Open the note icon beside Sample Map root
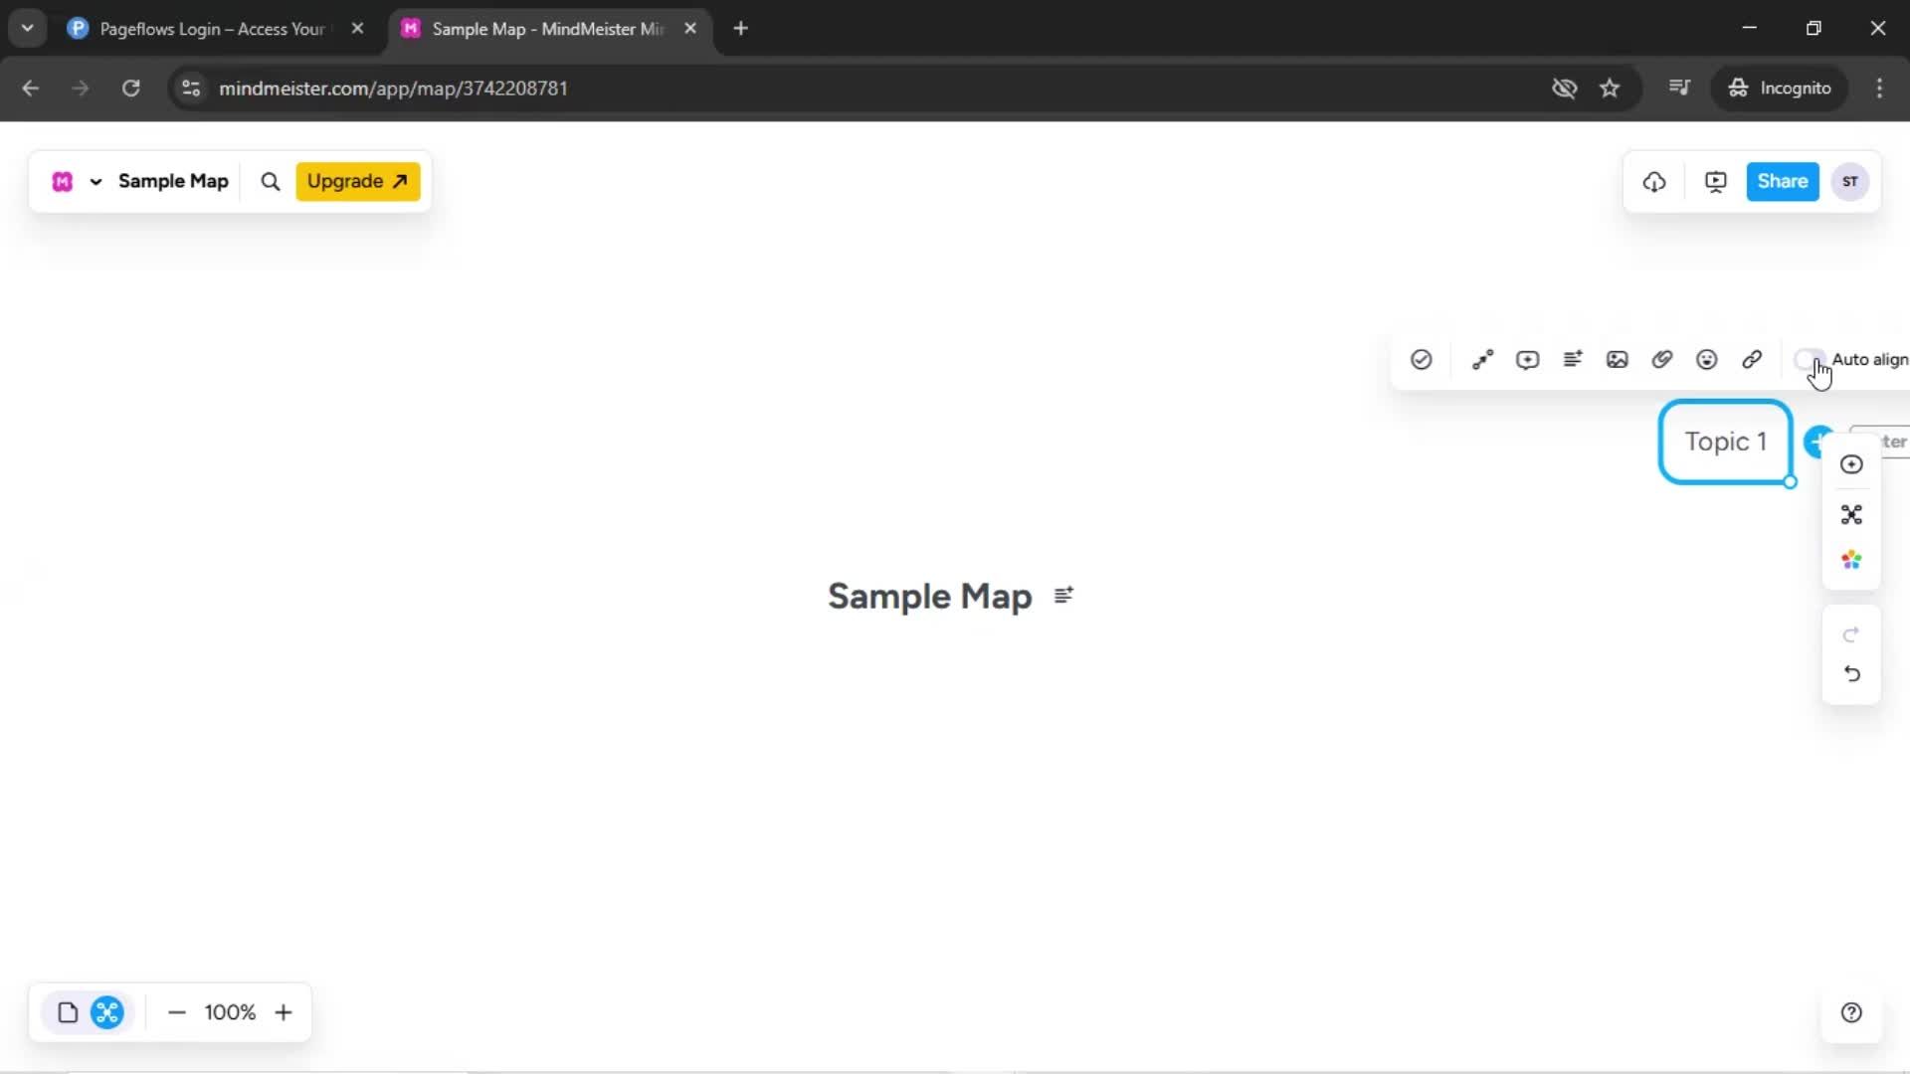This screenshot has width=1910, height=1074. (1063, 595)
